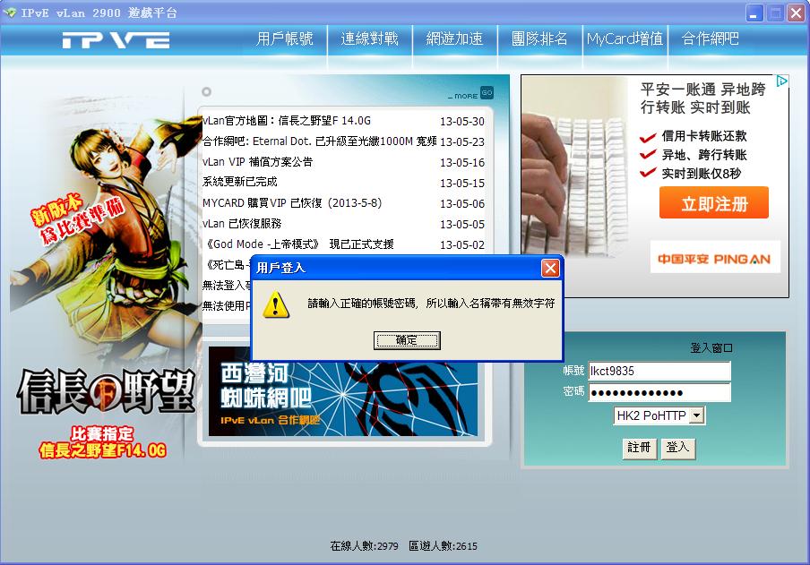This screenshot has height=565, width=810.
Task: Open news vLan官方地圖 信長之野望F 14.0G
Action: [287, 121]
